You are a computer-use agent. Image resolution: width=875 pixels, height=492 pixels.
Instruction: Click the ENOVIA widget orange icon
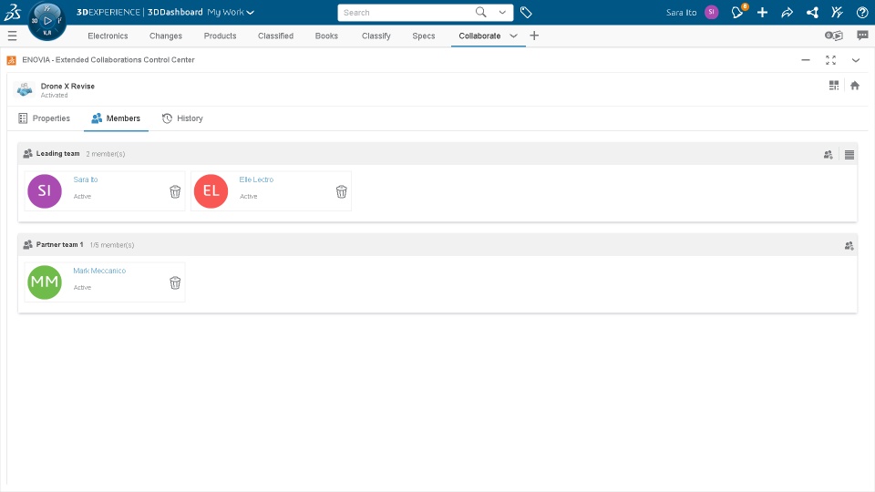(x=11, y=60)
